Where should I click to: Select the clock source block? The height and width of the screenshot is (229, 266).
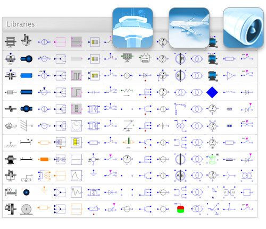76,126
